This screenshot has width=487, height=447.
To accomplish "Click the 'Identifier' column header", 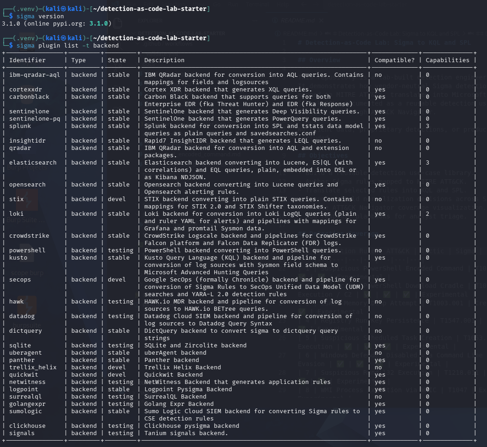I will 27,60.
